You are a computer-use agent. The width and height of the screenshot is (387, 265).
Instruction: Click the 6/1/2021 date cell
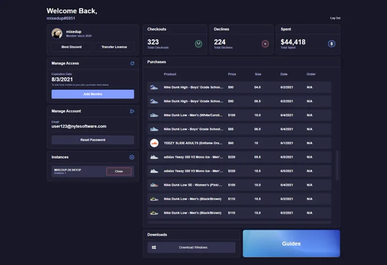click(287, 143)
